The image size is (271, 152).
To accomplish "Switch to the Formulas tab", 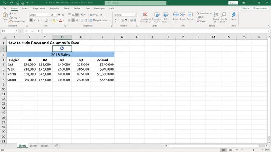I will coord(55,8).
